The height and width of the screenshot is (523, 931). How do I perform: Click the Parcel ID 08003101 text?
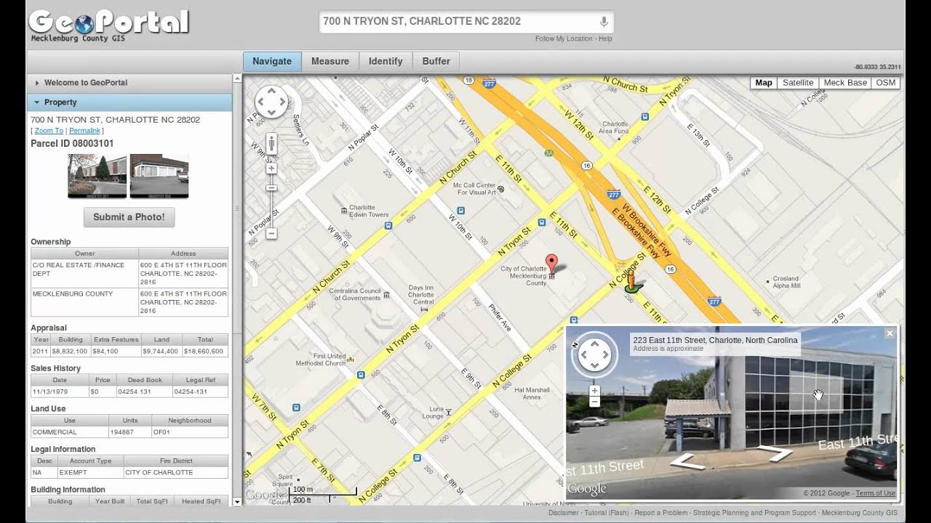72,144
